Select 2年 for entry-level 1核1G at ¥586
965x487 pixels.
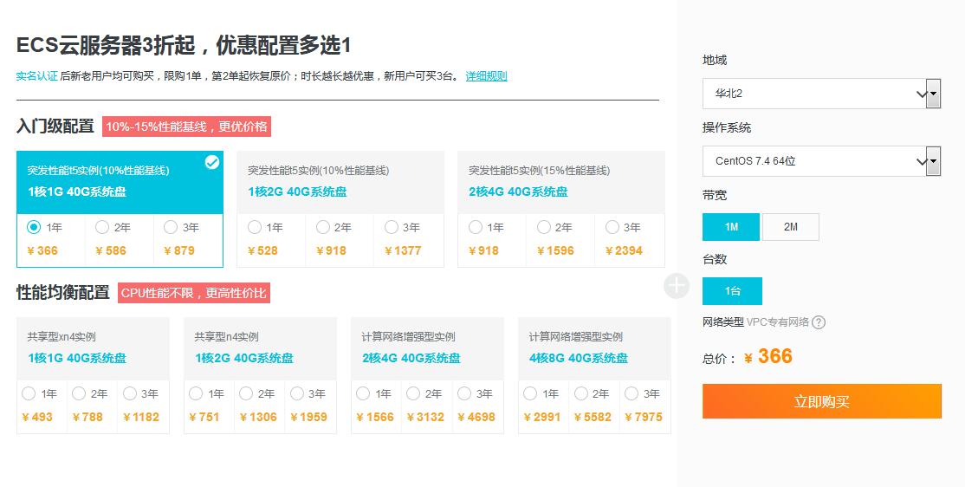(x=102, y=227)
